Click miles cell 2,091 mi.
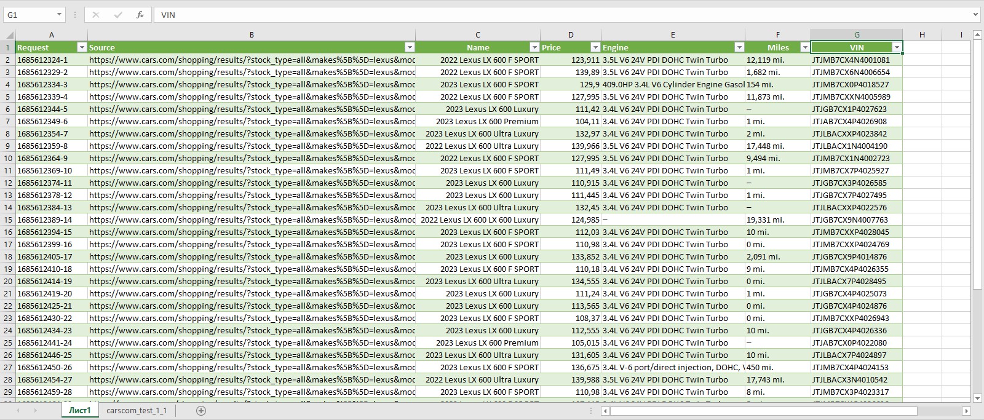 (778, 256)
